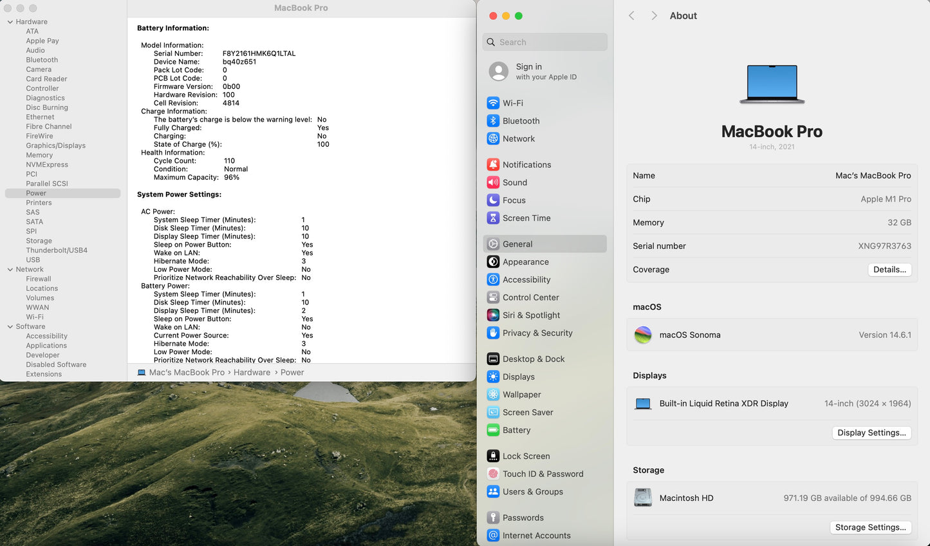Image resolution: width=930 pixels, height=546 pixels.
Task: Click the Screen Saver icon
Action: tap(493, 413)
